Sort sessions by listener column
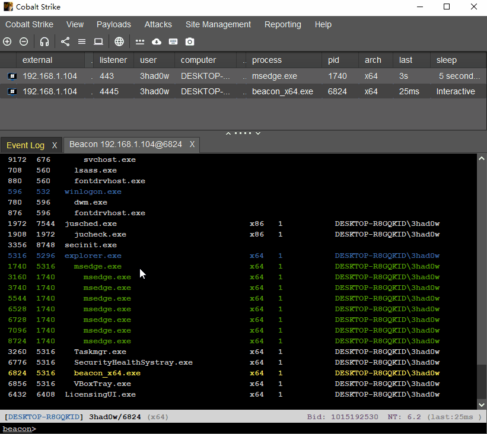 pos(113,60)
